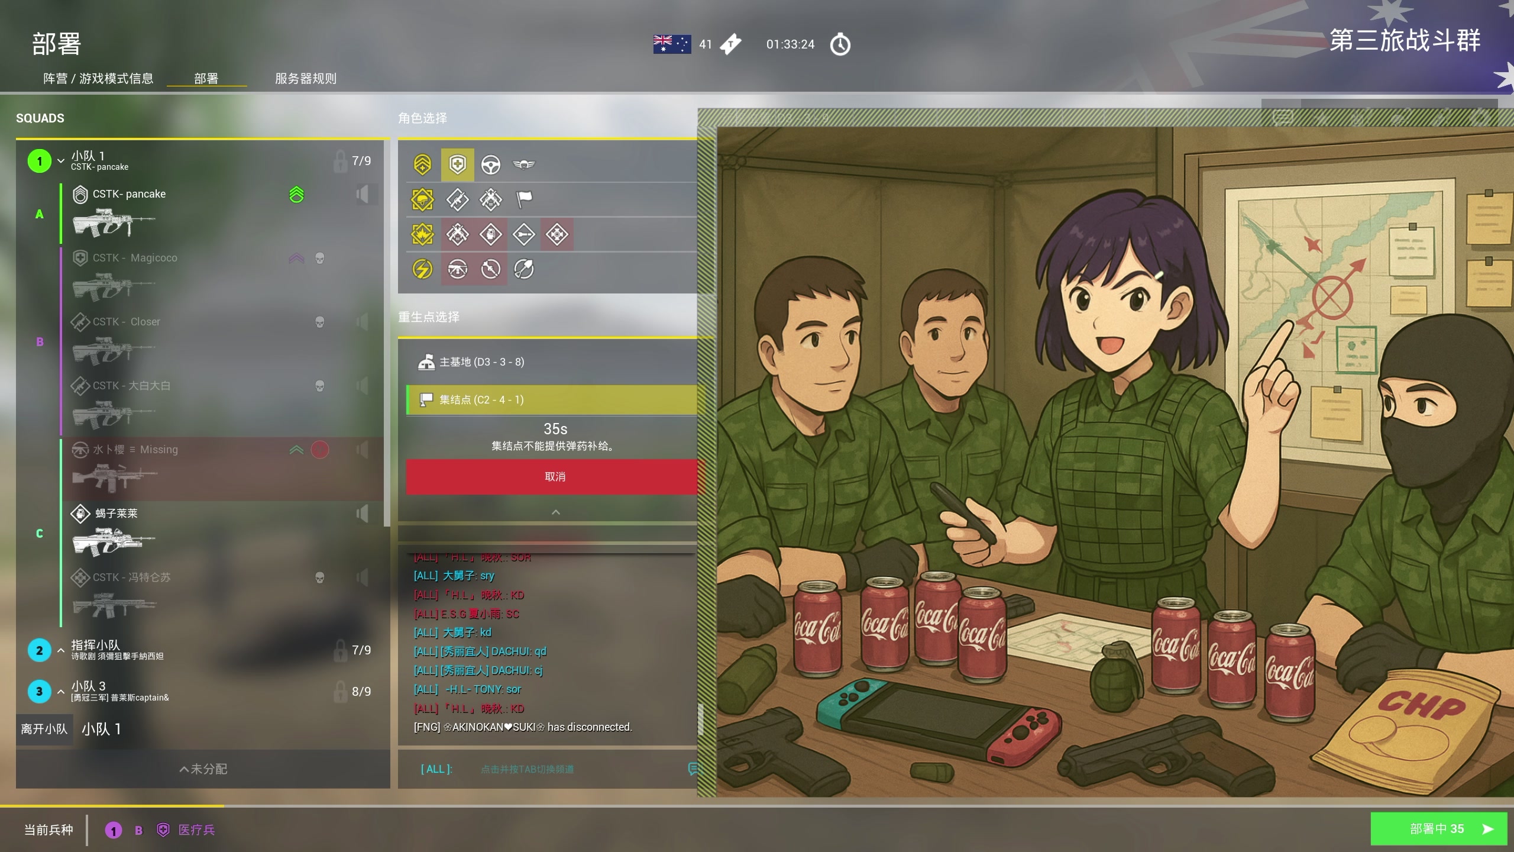Click the cyan squad 3 number badge
The width and height of the screenshot is (1514, 852).
click(x=40, y=691)
